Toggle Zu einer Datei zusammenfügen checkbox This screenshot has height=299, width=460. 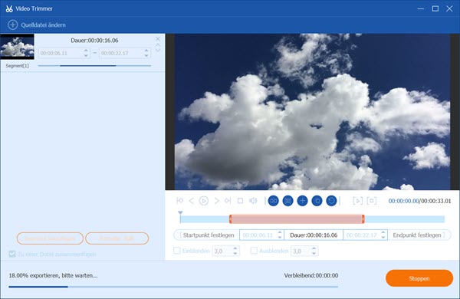(x=12, y=254)
